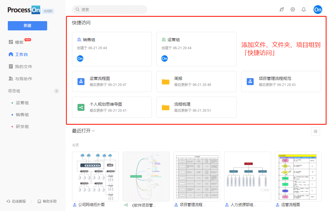The height and width of the screenshot is (211, 328).
Task: Click the 试用版 badge
Action: (48, 11)
